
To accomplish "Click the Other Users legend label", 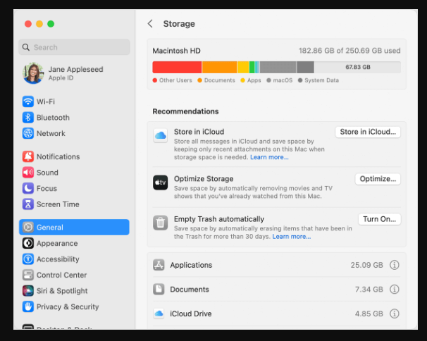I will click(x=175, y=80).
